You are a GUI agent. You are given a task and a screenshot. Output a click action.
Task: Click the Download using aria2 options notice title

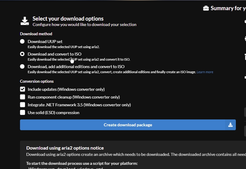[65, 148]
